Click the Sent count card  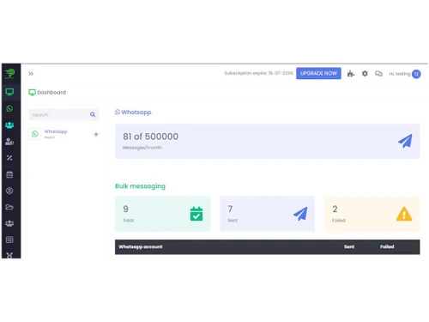268,214
